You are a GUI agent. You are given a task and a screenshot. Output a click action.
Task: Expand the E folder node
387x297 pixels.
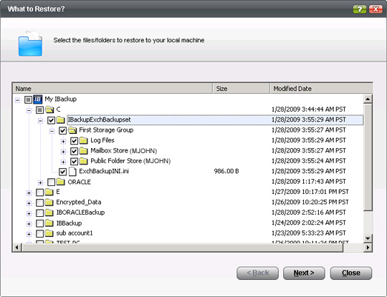click(29, 193)
